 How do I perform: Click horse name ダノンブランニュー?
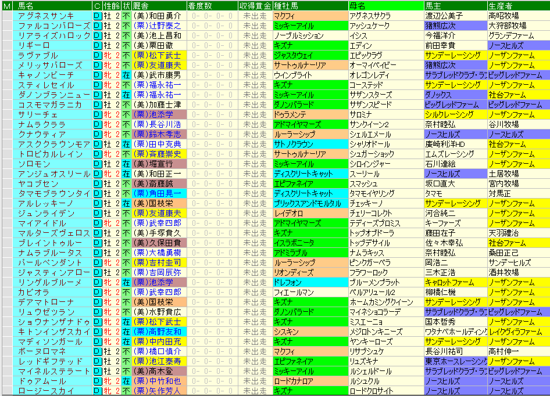pos(54,95)
